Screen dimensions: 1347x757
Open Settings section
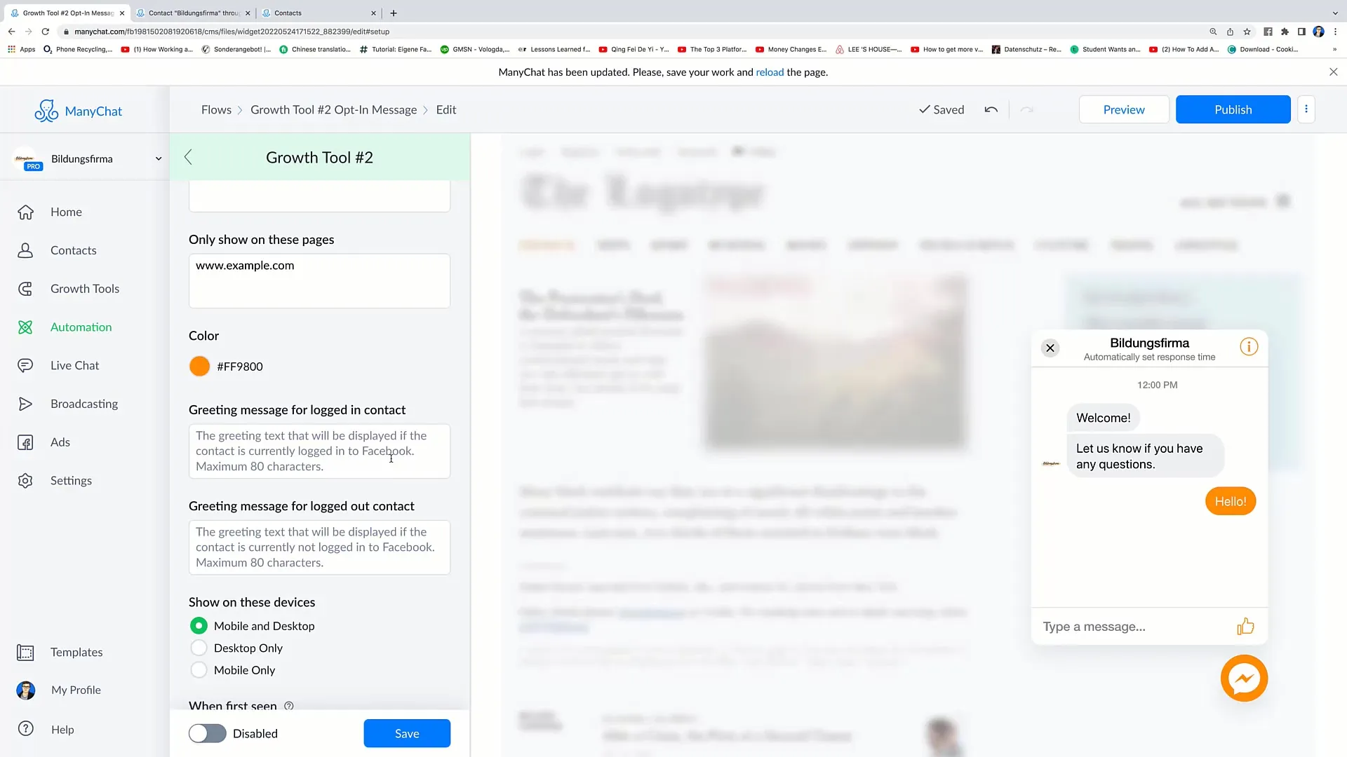[x=72, y=479]
